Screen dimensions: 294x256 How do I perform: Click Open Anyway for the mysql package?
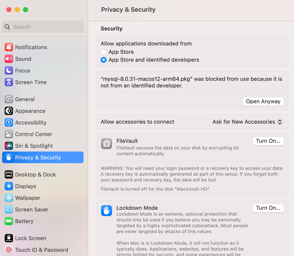263,101
